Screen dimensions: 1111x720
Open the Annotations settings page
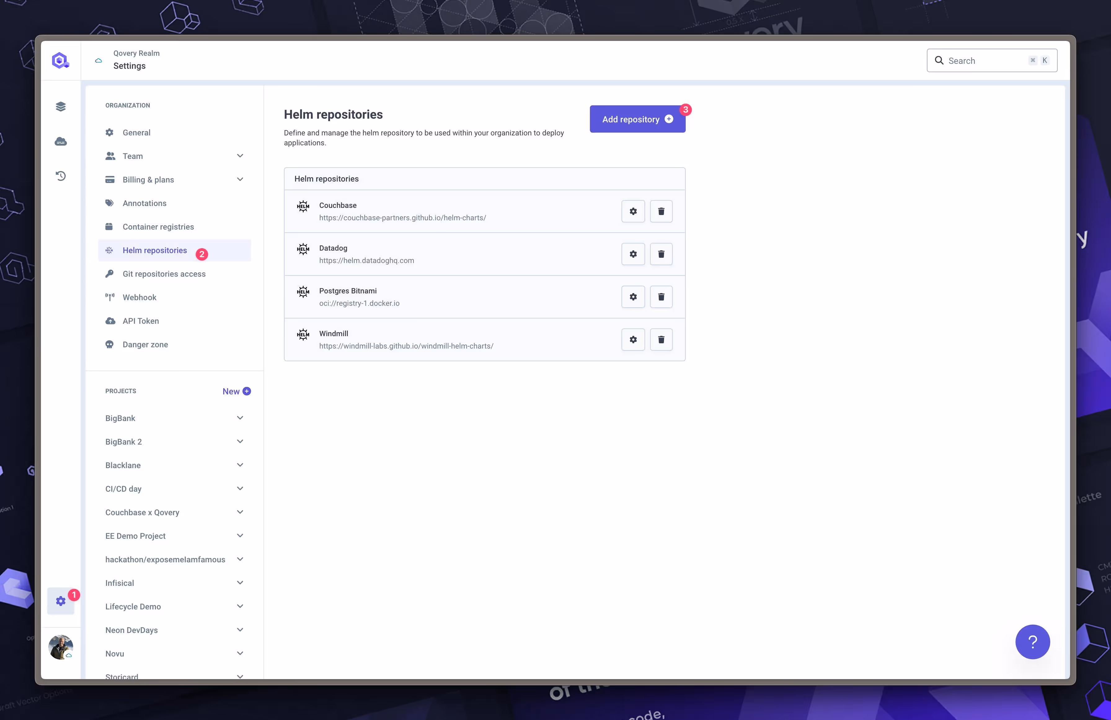point(175,204)
